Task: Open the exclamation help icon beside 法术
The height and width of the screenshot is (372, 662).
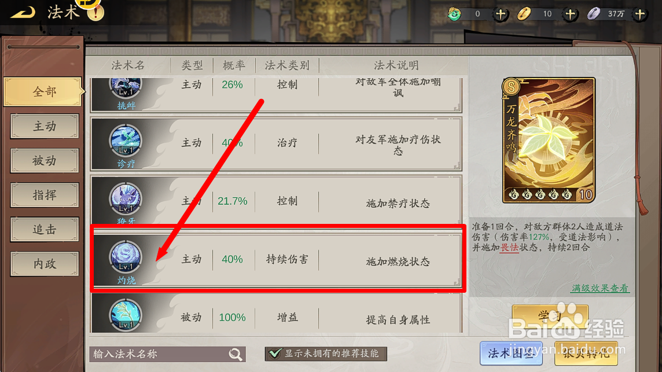Action: tap(95, 13)
